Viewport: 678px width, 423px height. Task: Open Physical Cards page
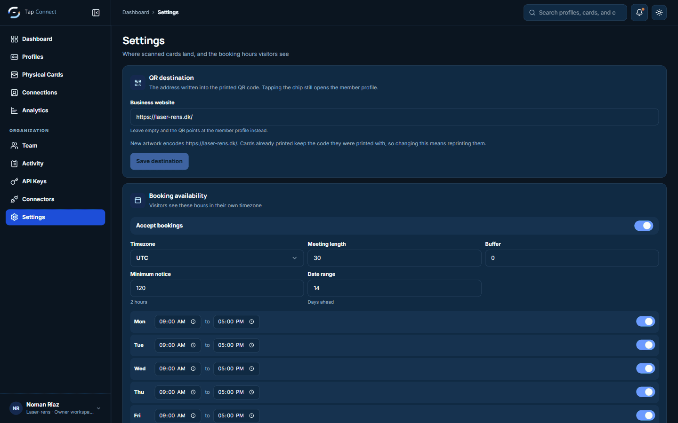pyautogui.click(x=56, y=75)
